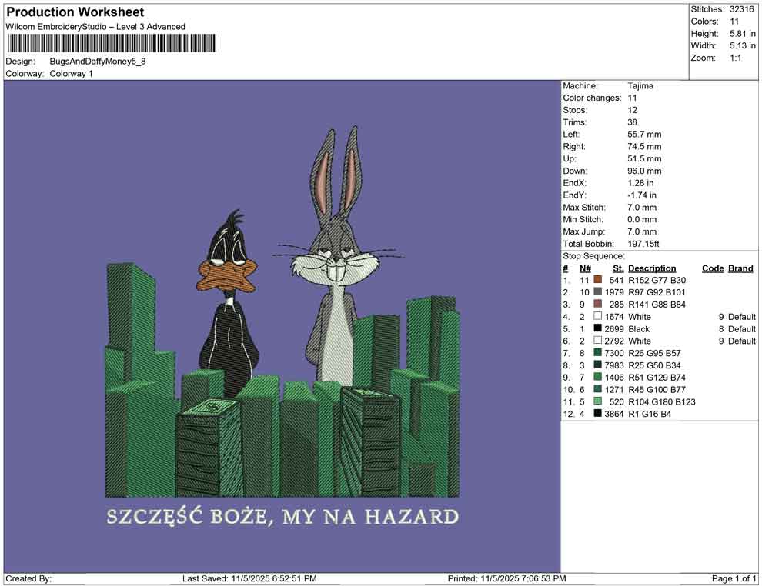Click the Production Worksheet title

point(75,12)
